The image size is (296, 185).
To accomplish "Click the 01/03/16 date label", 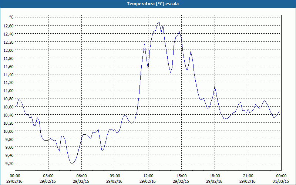I will [281, 181].
